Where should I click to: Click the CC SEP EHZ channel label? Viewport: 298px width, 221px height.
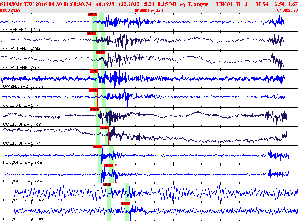coord(22,30)
